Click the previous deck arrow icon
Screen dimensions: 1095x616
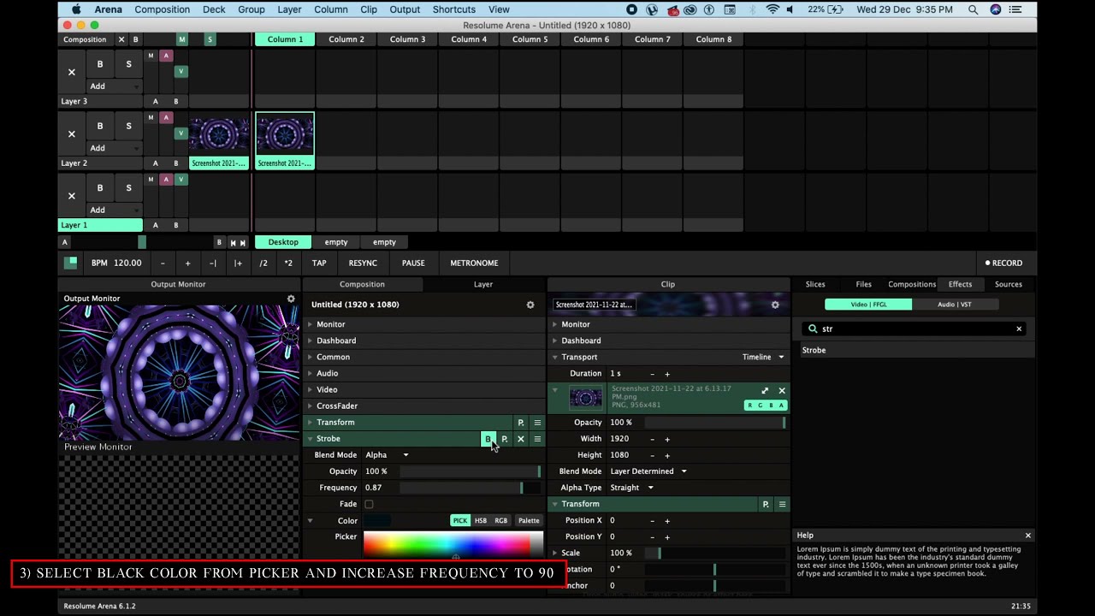pos(233,242)
